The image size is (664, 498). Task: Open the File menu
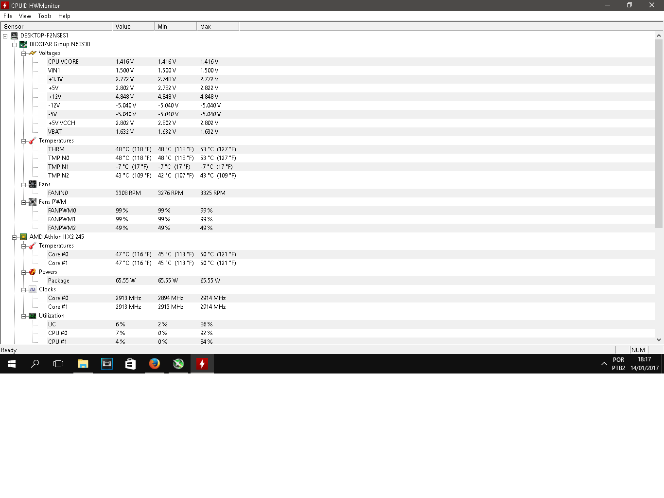(x=8, y=16)
